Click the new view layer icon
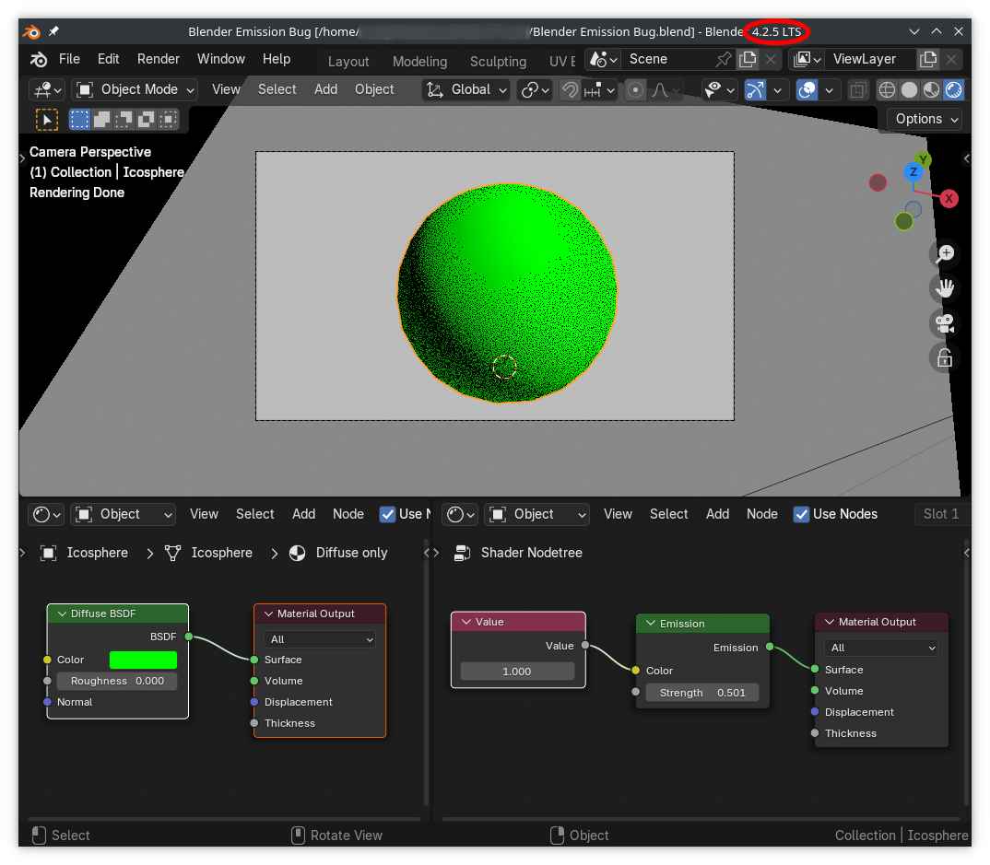 (x=928, y=59)
